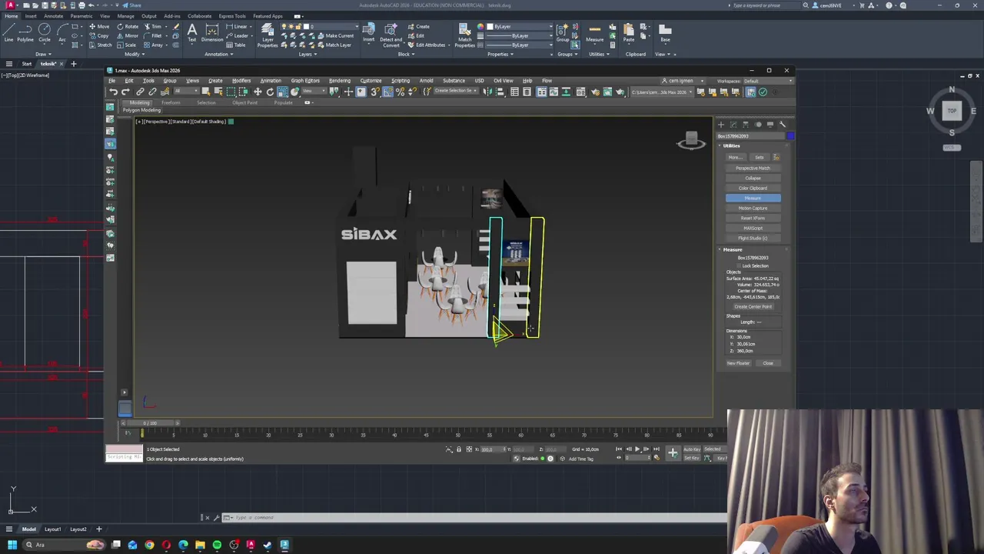Click the Play Animation button in 3ds Max

[637, 449]
